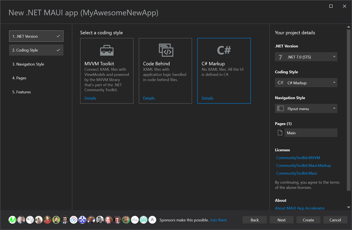Go to step 4 Pages

point(36,78)
